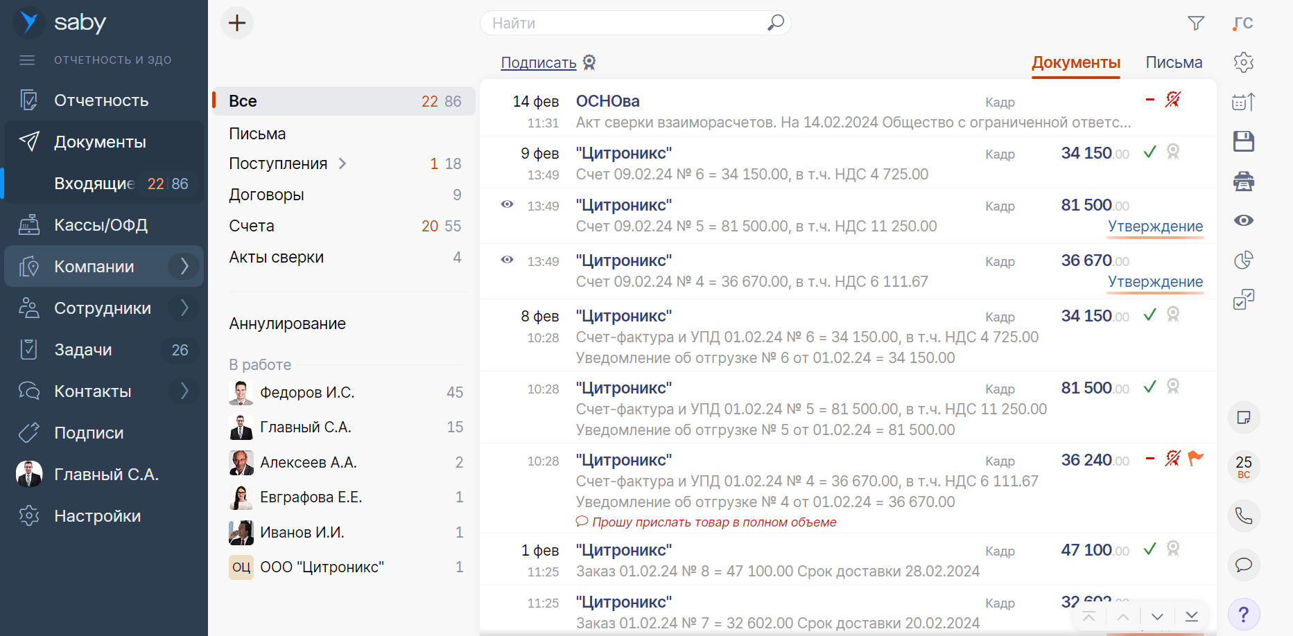Expand the Поступления folder chevron
Screen dimensions: 1293x636
coord(342,164)
